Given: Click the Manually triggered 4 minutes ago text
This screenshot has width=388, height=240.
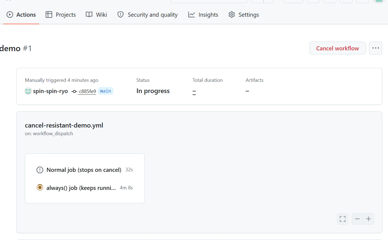Looking at the screenshot, I should pos(61,80).
